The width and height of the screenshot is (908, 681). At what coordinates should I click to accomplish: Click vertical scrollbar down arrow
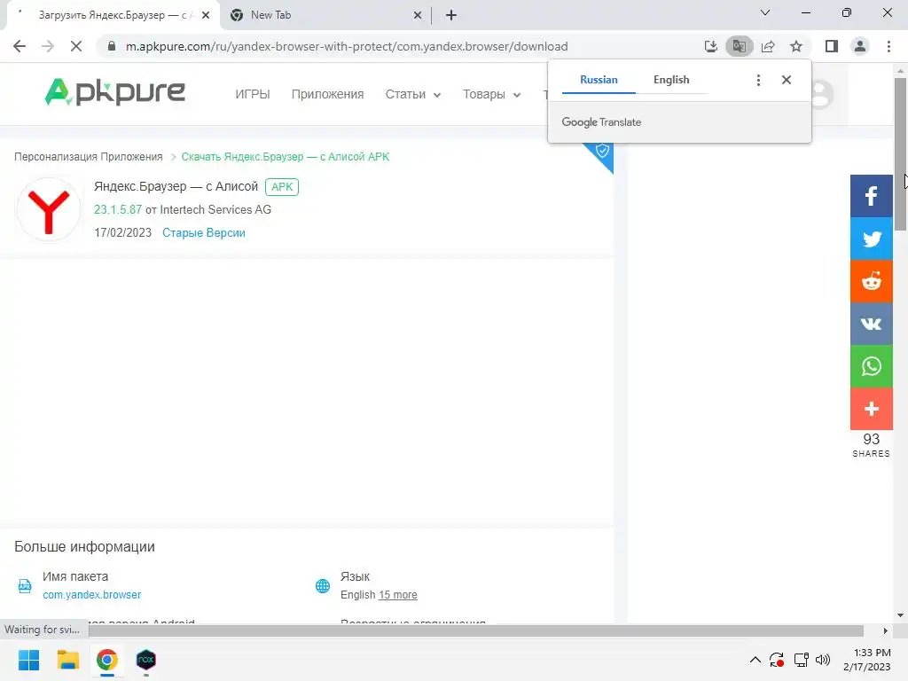[x=900, y=615]
